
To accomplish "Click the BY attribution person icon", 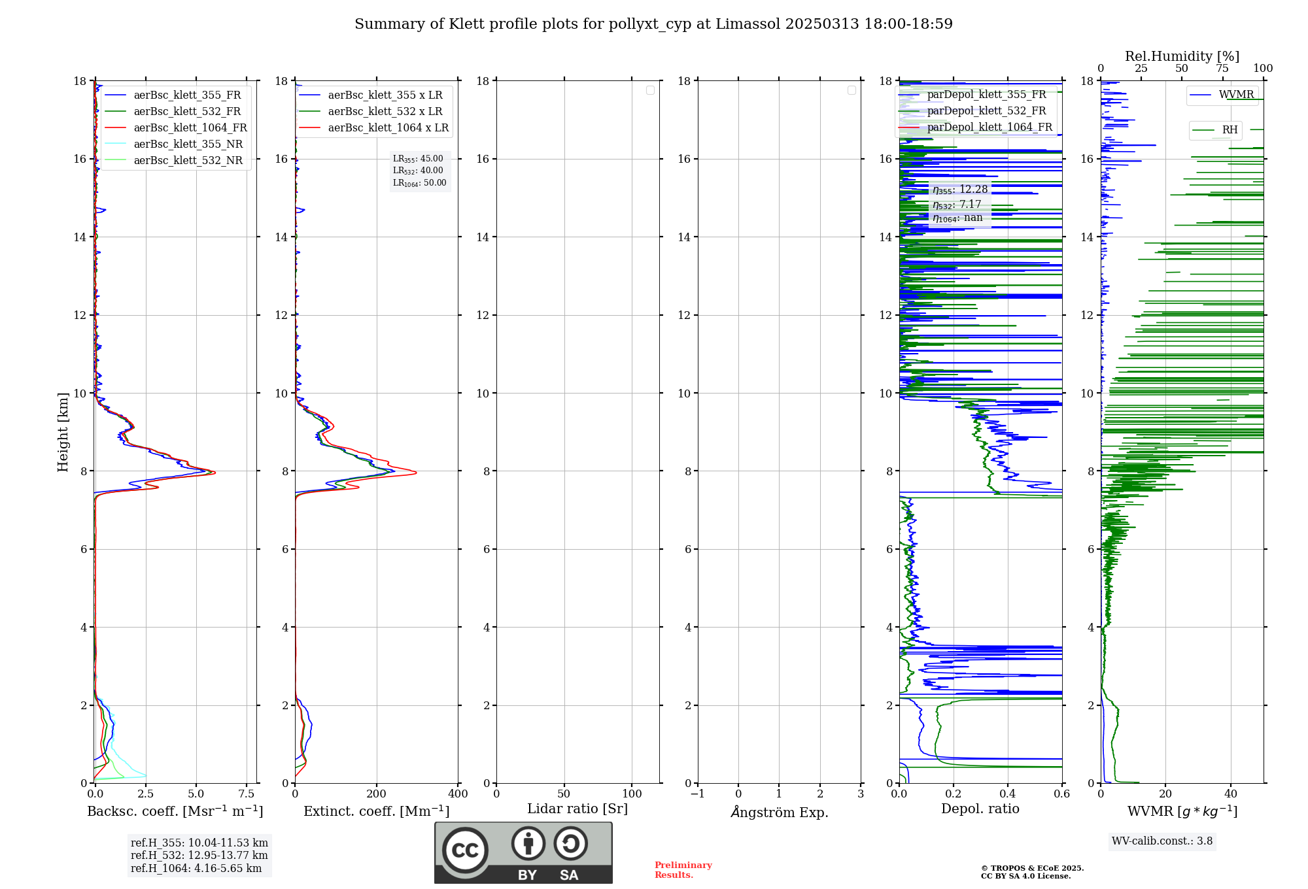I will (528, 843).
